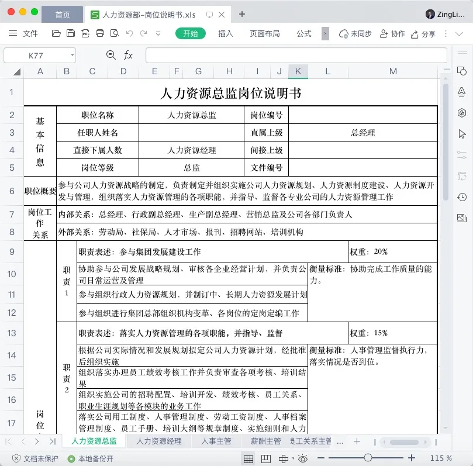
Task: Select the 插入 ribbon tab
Action: tap(226, 33)
